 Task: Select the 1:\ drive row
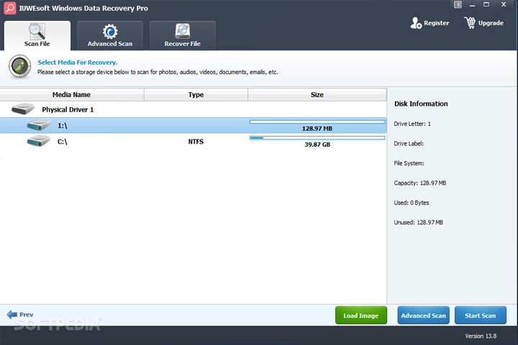(194, 126)
